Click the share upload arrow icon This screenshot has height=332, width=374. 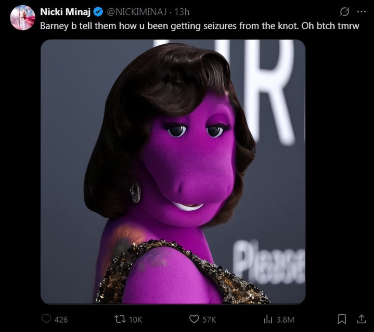359,318
